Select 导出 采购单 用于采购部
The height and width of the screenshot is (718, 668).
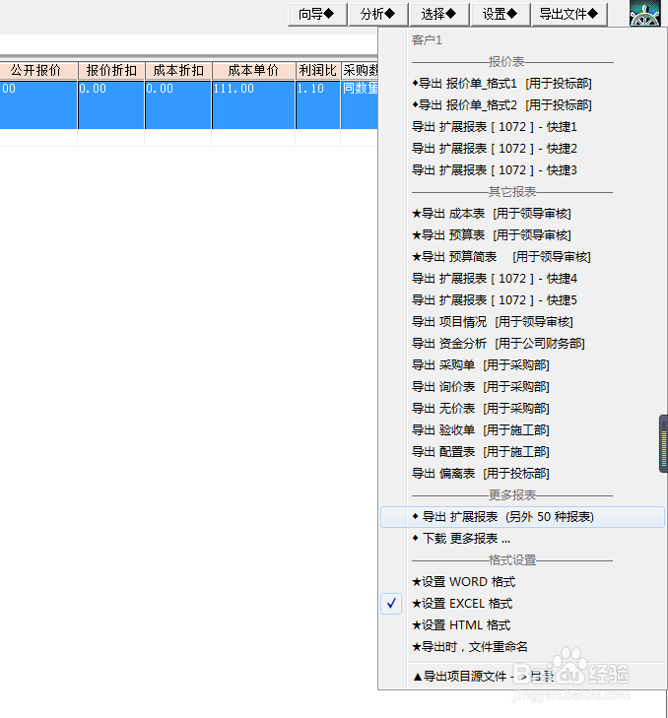coord(522,365)
